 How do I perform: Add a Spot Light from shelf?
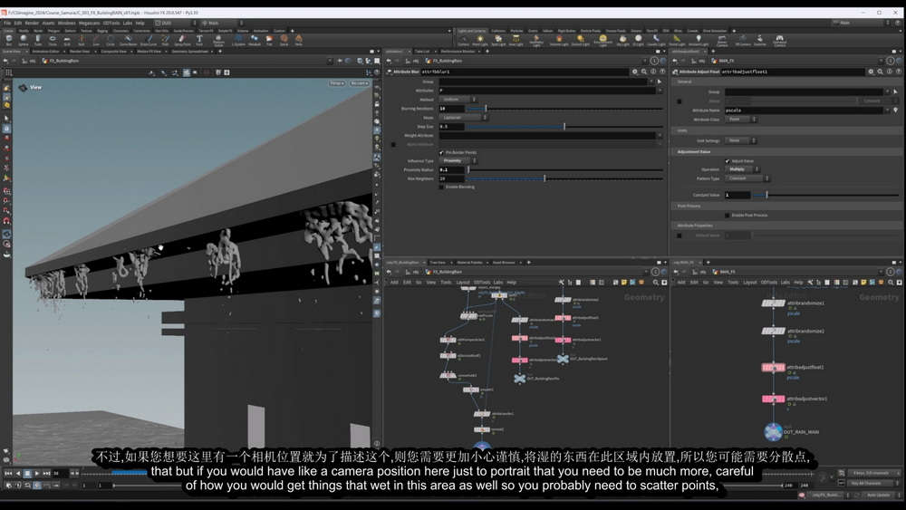[x=498, y=40]
